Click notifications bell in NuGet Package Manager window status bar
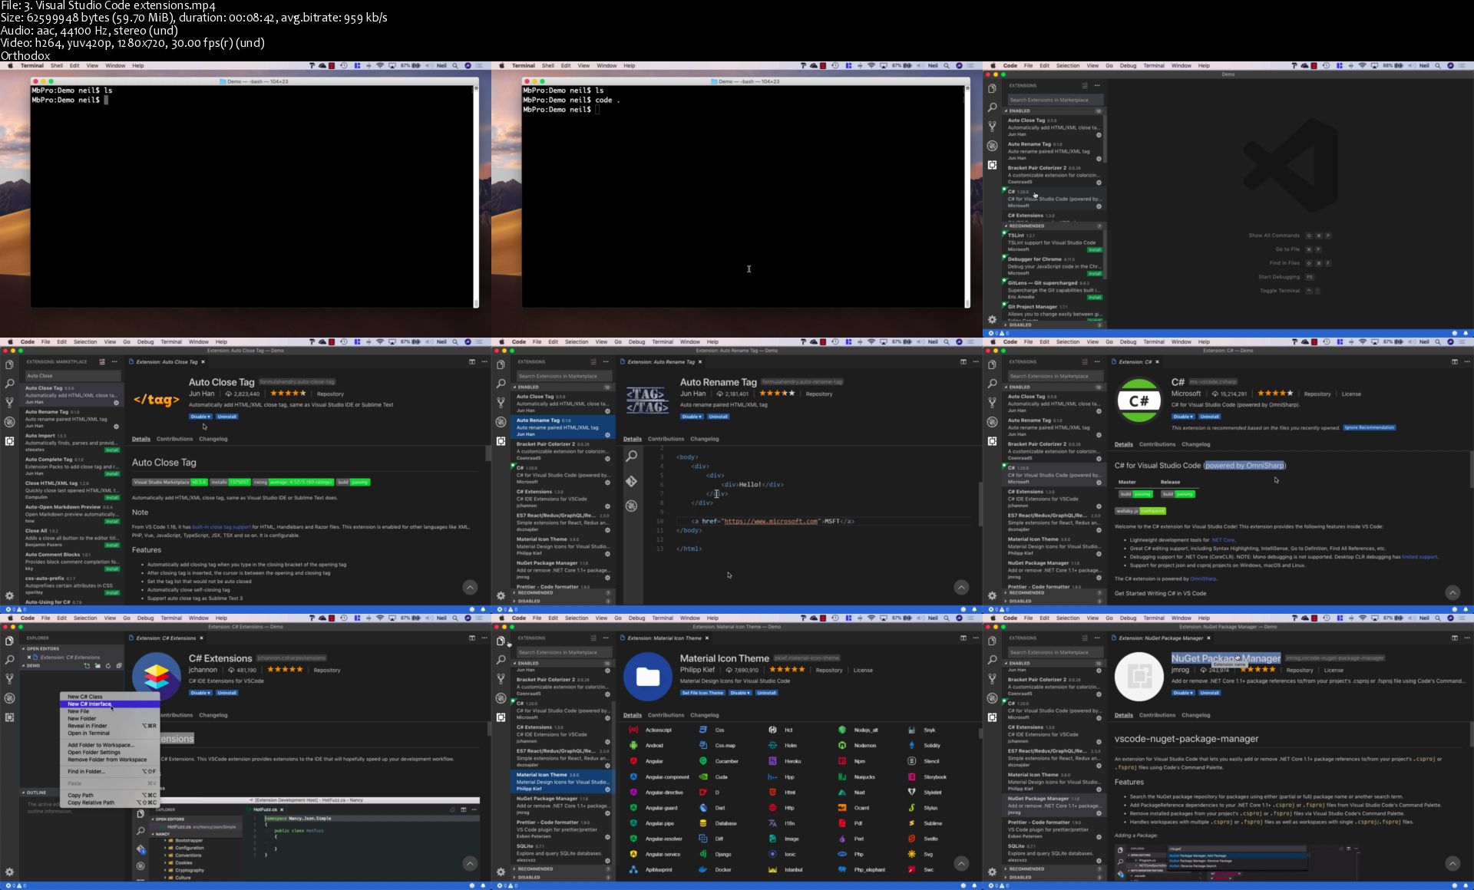 pos(1466,885)
